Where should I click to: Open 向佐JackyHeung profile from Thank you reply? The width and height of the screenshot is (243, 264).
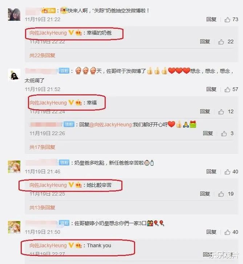[x=48, y=246]
